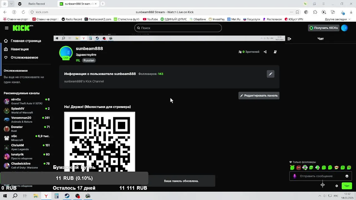Select the headphones emote in chat
Viewport: 356px width, 200px height.
tap(305, 167)
